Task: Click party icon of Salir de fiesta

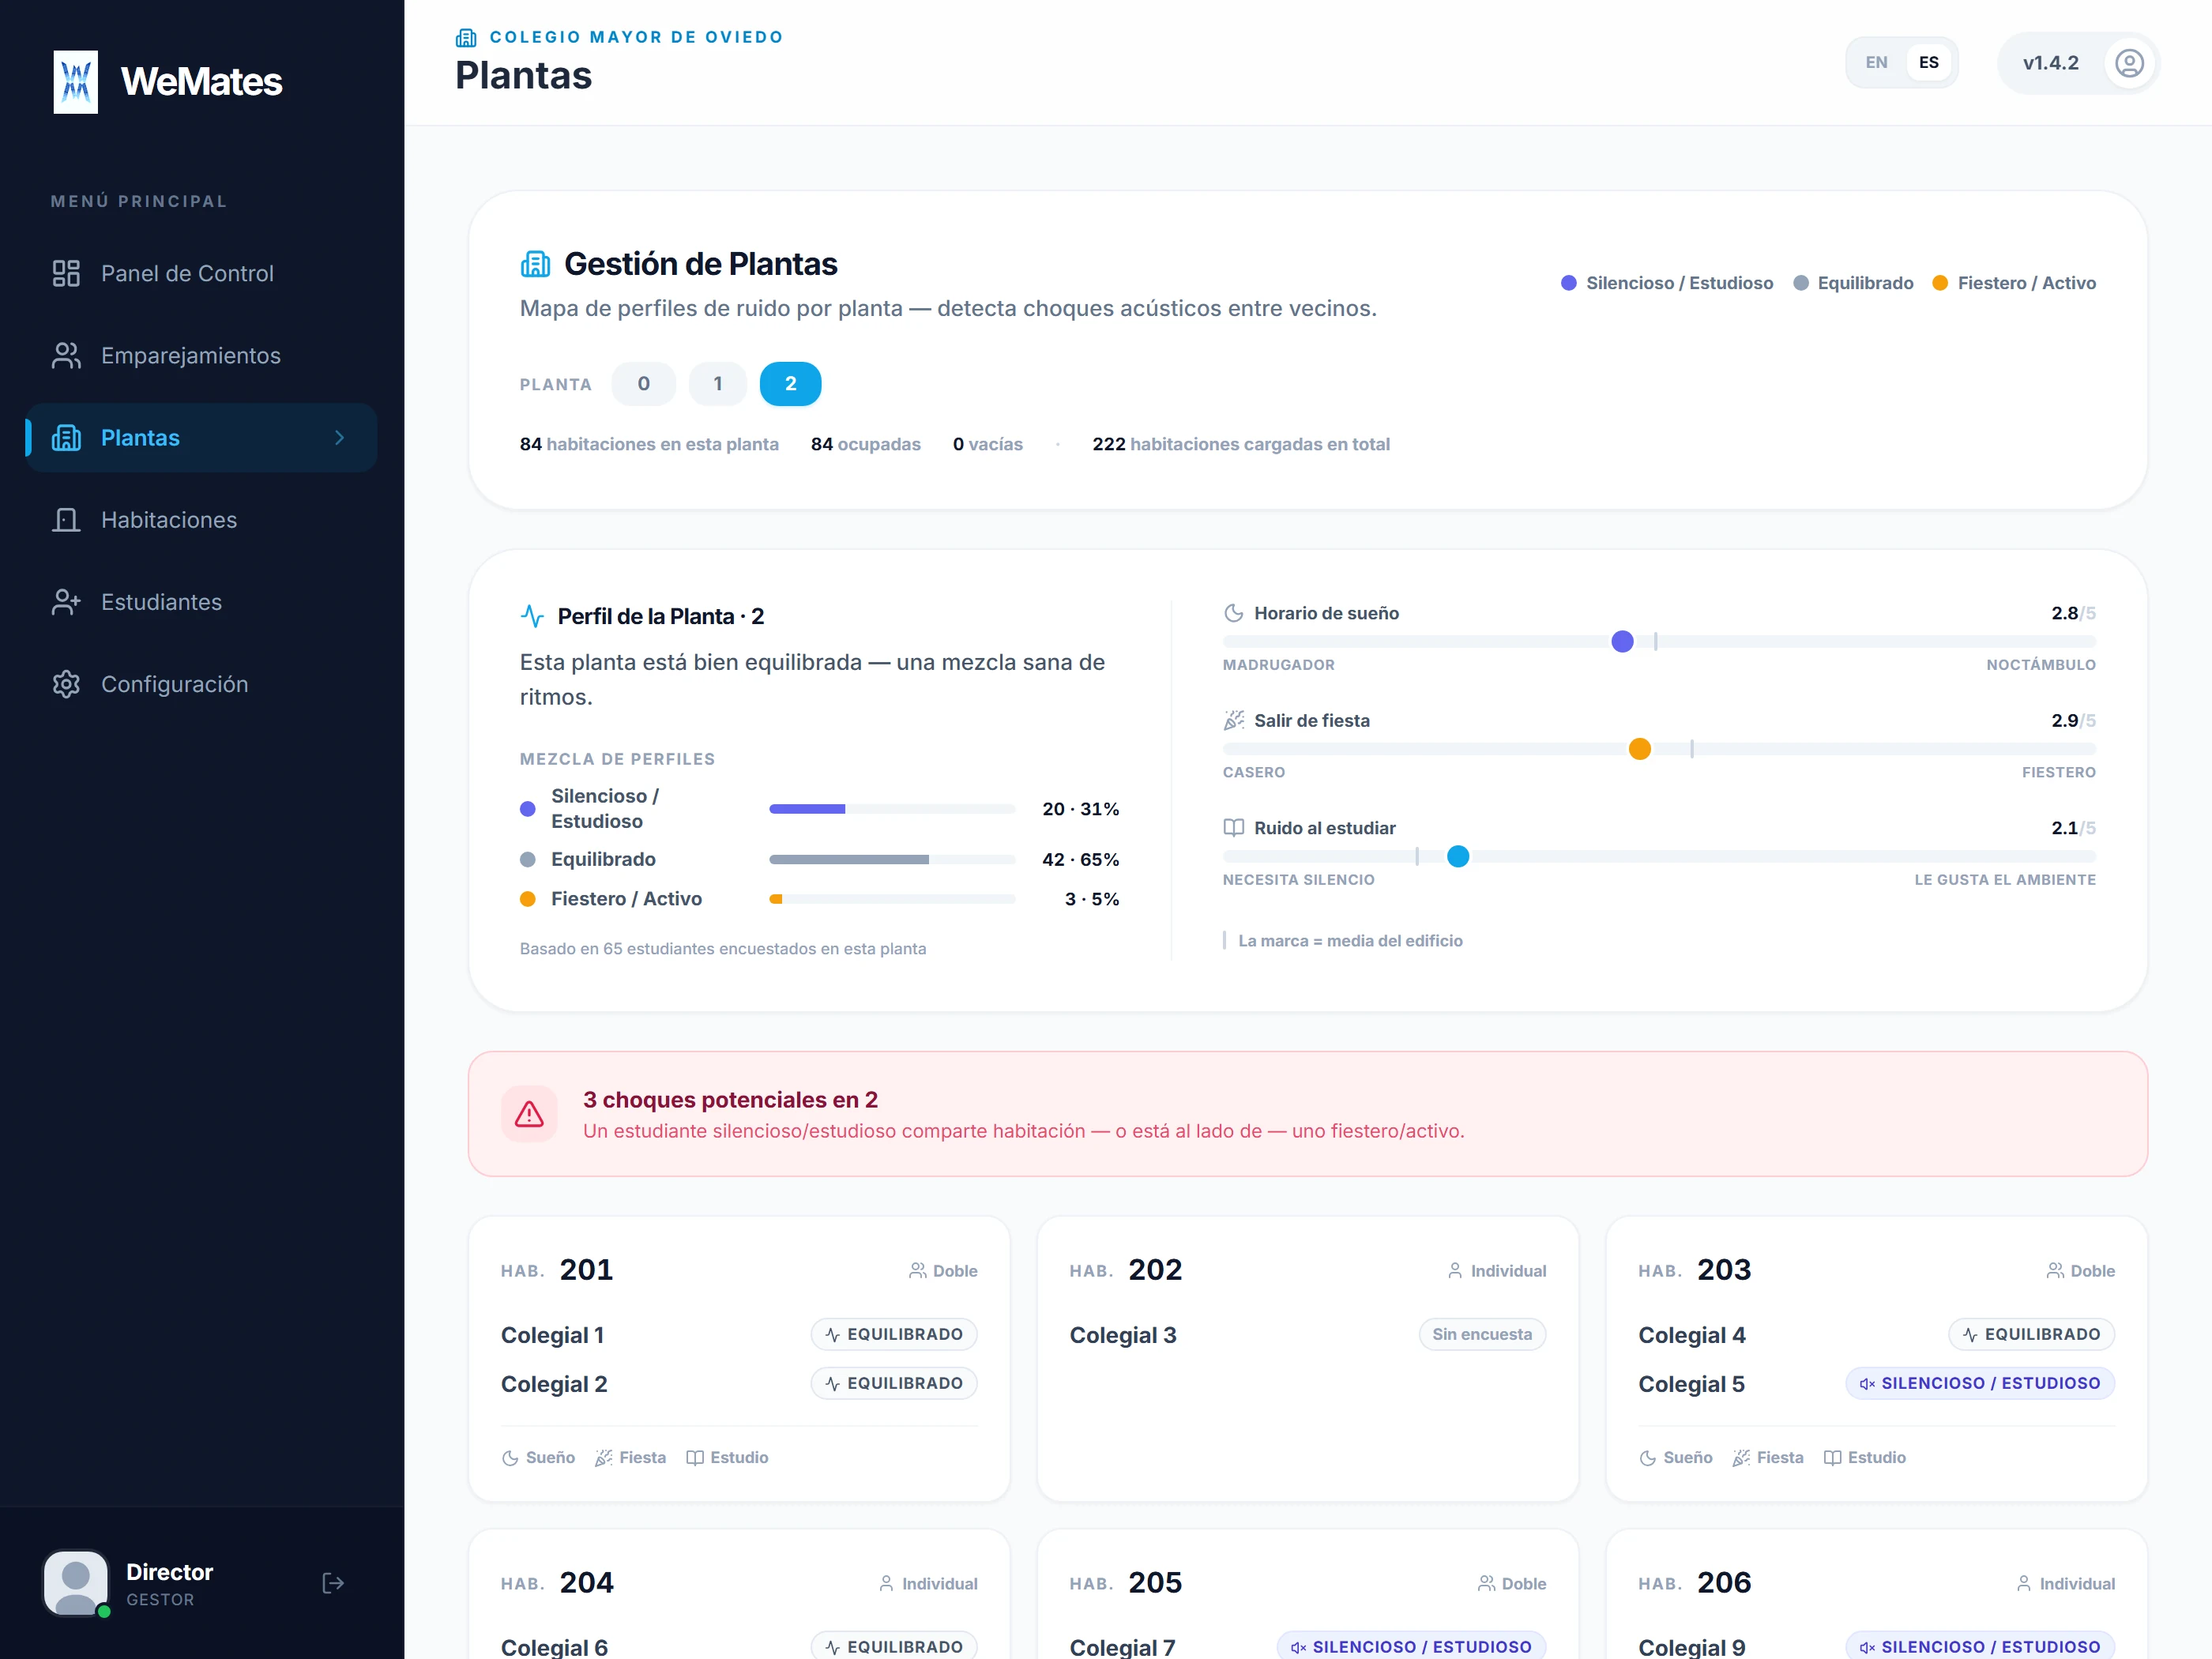Action: (x=1234, y=720)
